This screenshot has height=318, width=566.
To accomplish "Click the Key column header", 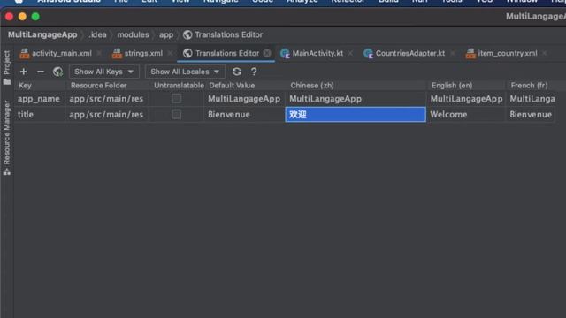I will coord(40,86).
